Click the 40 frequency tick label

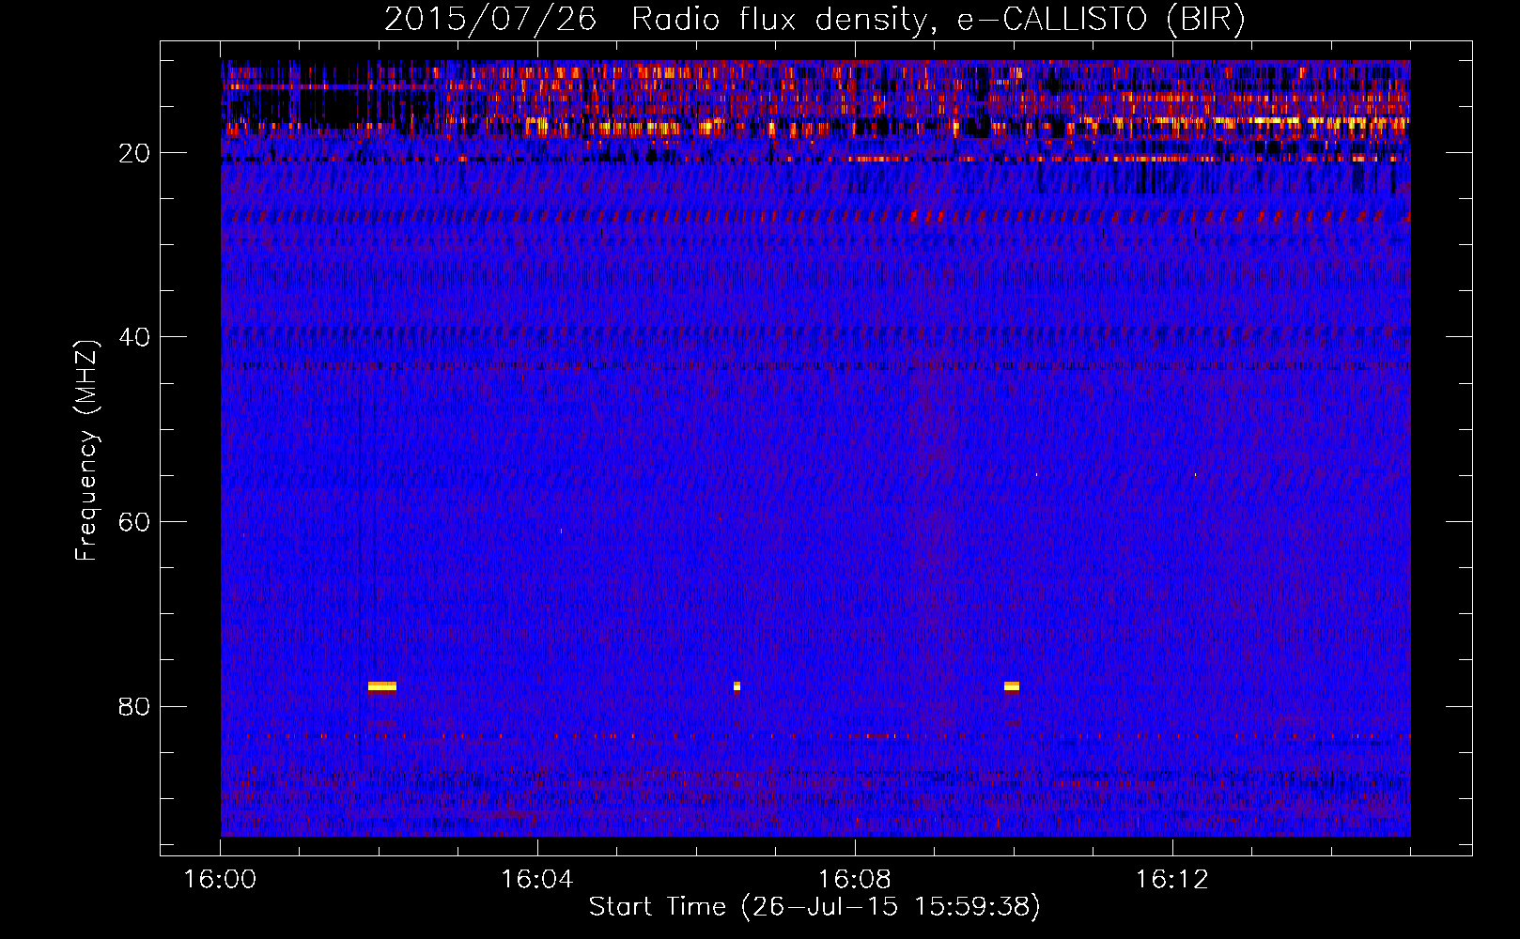click(x=135, y=337)
